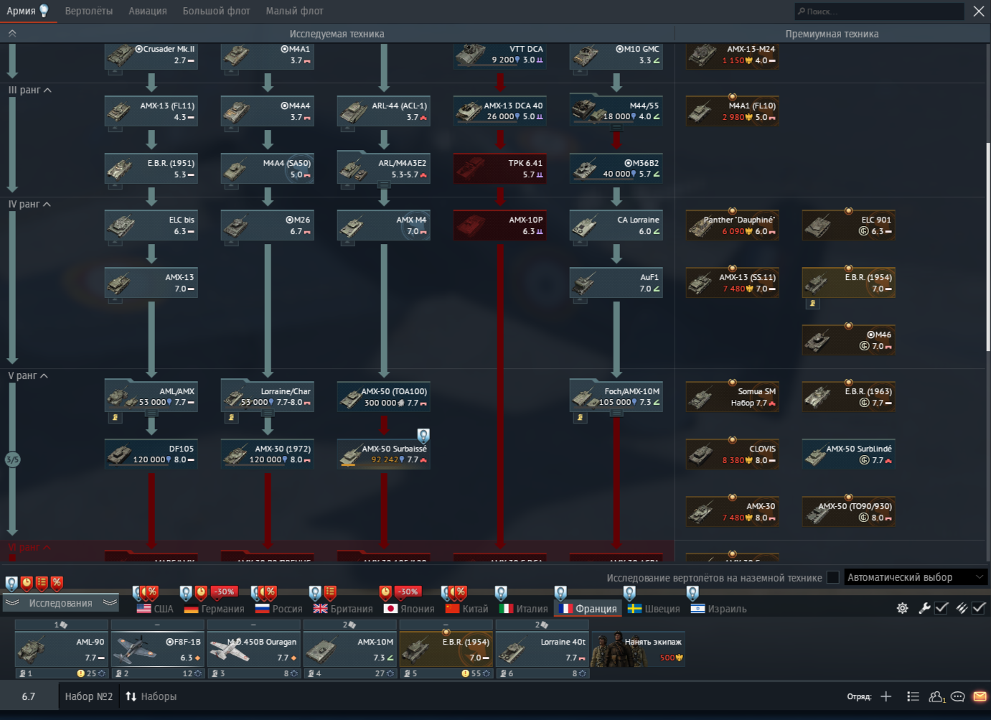Enable helicopter research on ground vehicles checkbox
The image size is (991, 720).
833,577
